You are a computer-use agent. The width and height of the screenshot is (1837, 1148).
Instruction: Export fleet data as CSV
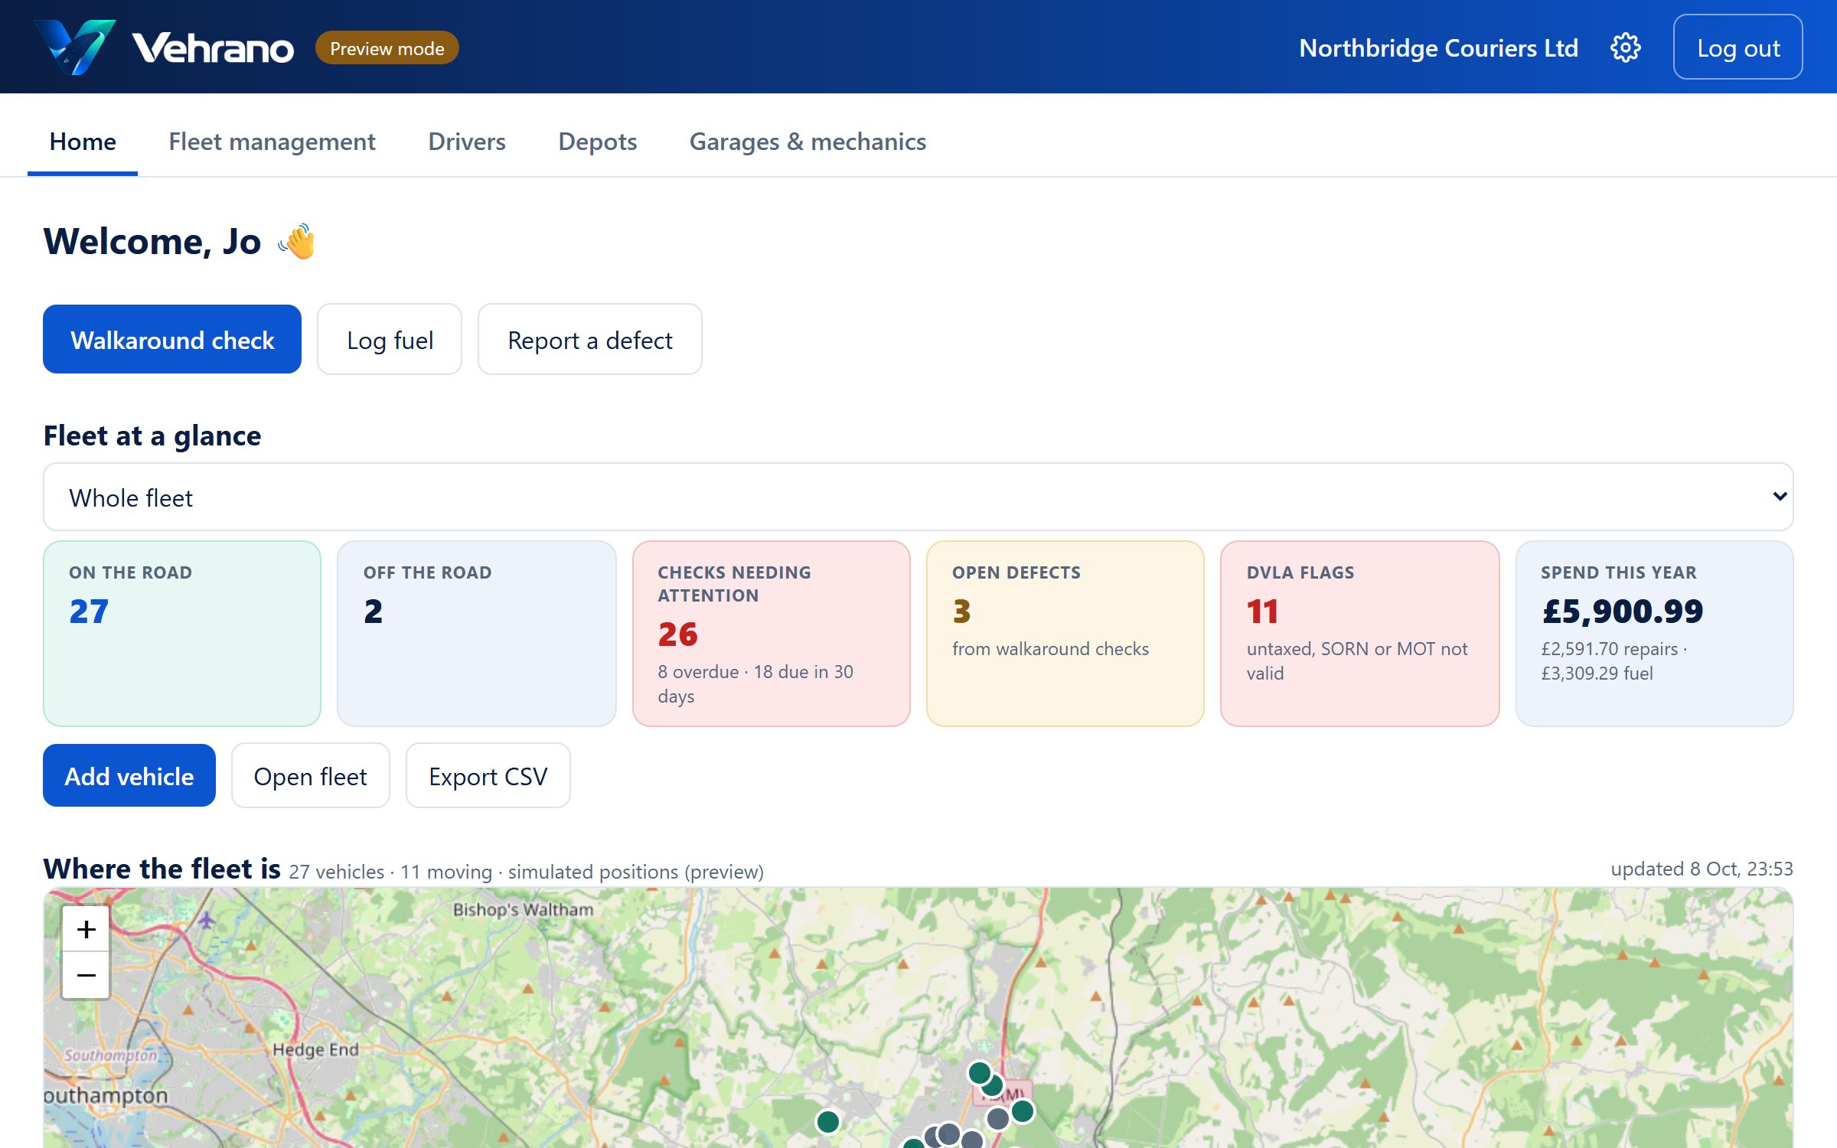tap(488, 775)
